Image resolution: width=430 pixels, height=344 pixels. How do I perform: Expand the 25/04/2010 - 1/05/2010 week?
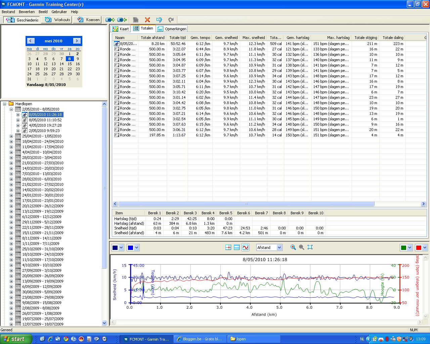pos(11,136)
